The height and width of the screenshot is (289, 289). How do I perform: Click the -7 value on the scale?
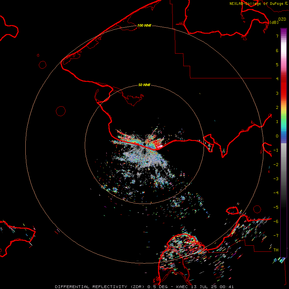pos(276,236)
